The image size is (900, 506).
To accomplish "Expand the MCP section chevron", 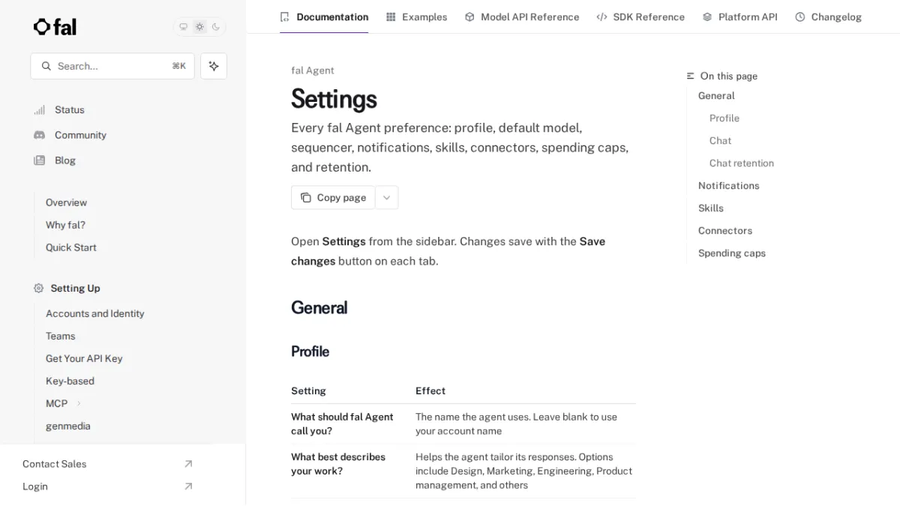I will point(79,403).
